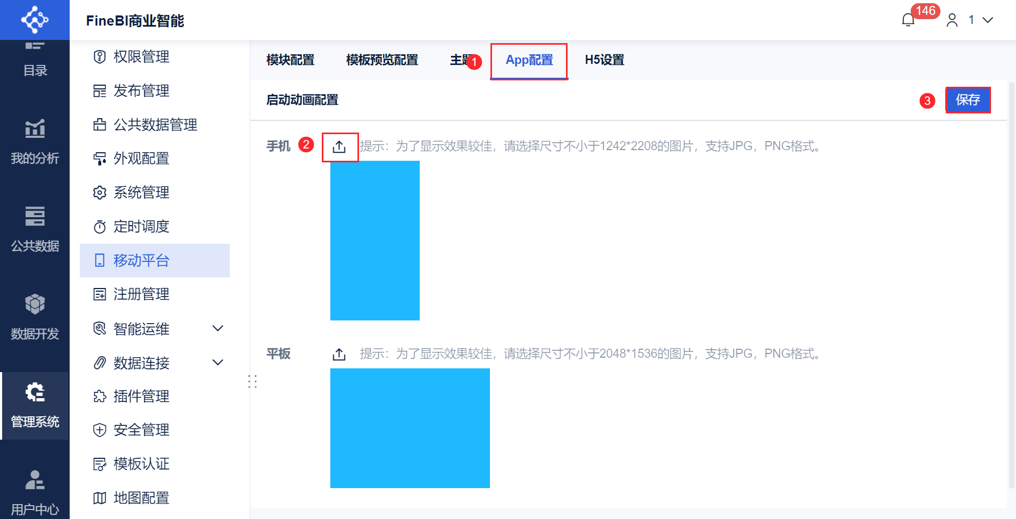Select 地图配置 in the settings menu

pos(141,498)
